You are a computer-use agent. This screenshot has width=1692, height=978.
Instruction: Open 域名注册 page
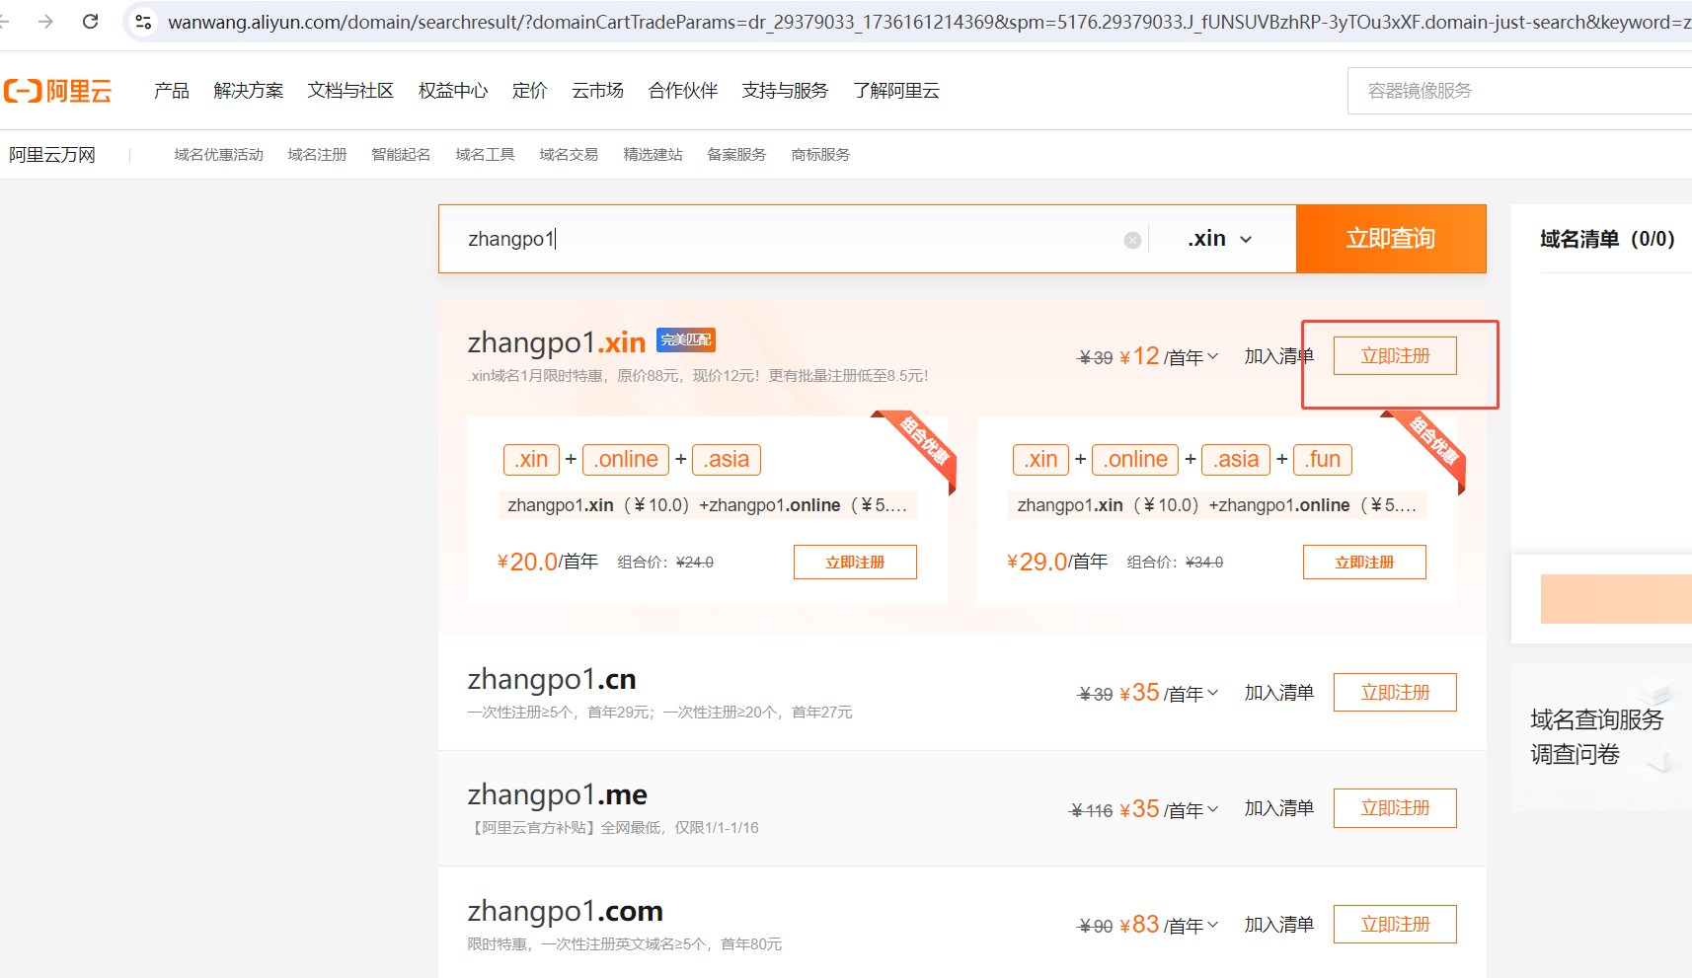(318, 155)
